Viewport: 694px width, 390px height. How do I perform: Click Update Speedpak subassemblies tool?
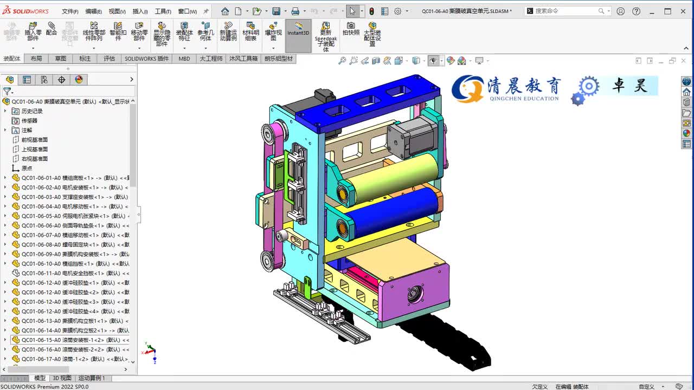click(326, 37)
